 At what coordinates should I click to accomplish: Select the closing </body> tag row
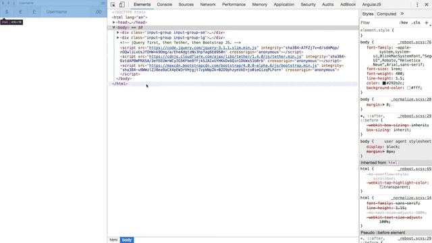point(124,79)
